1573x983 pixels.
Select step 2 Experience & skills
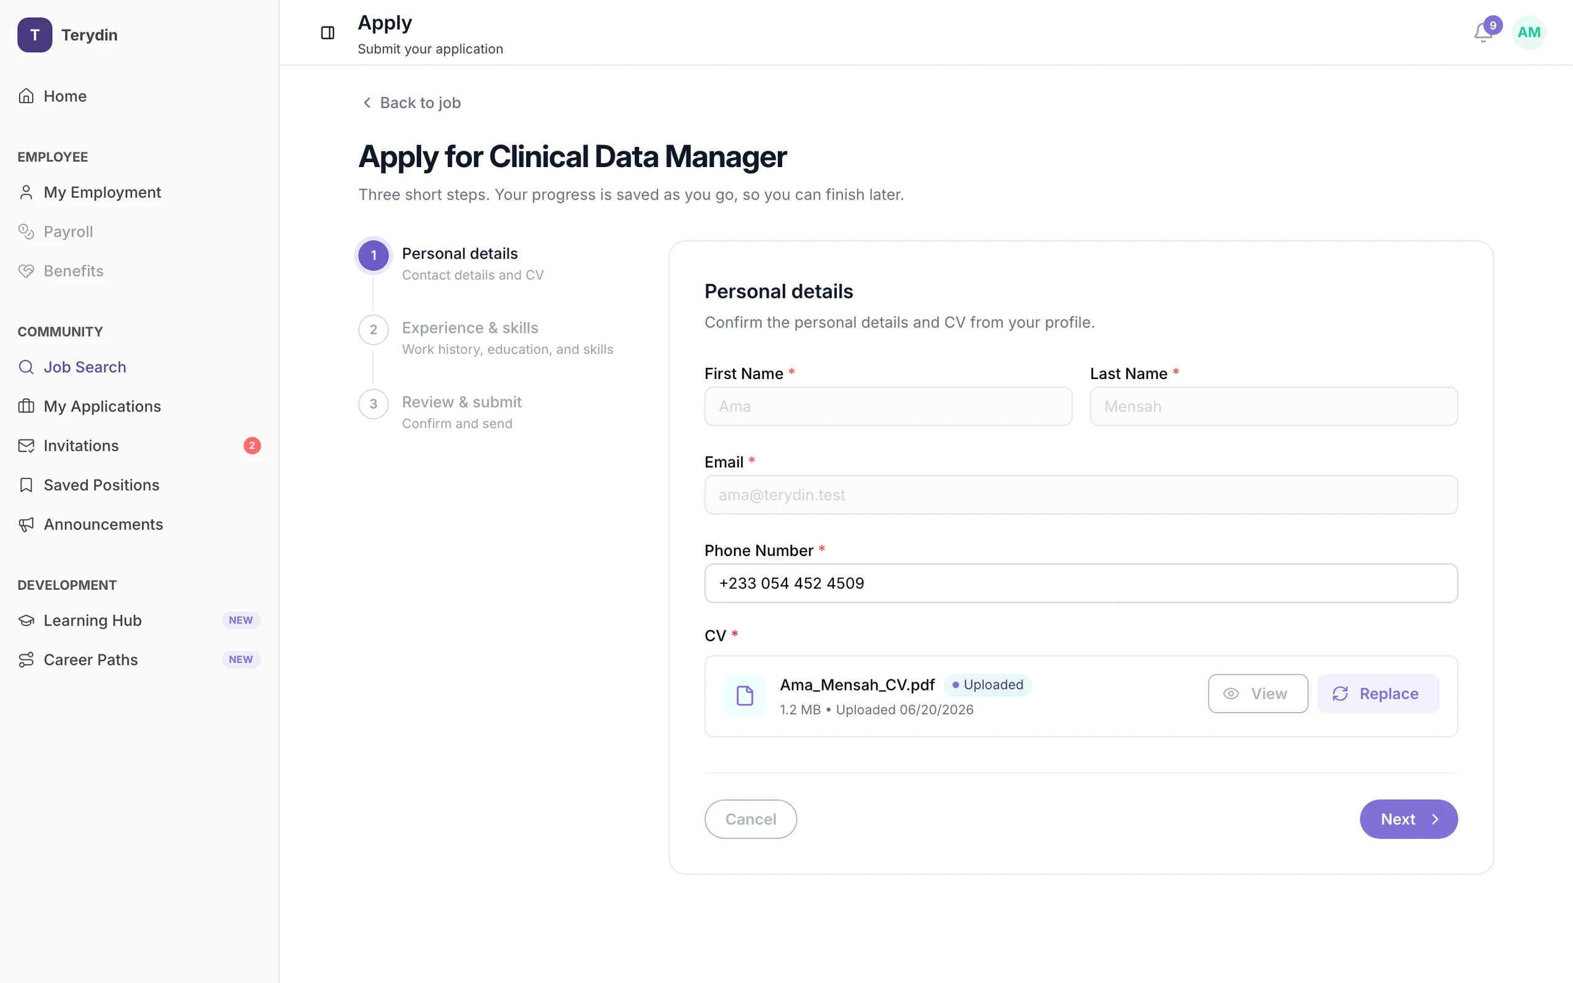pos(486,337)
